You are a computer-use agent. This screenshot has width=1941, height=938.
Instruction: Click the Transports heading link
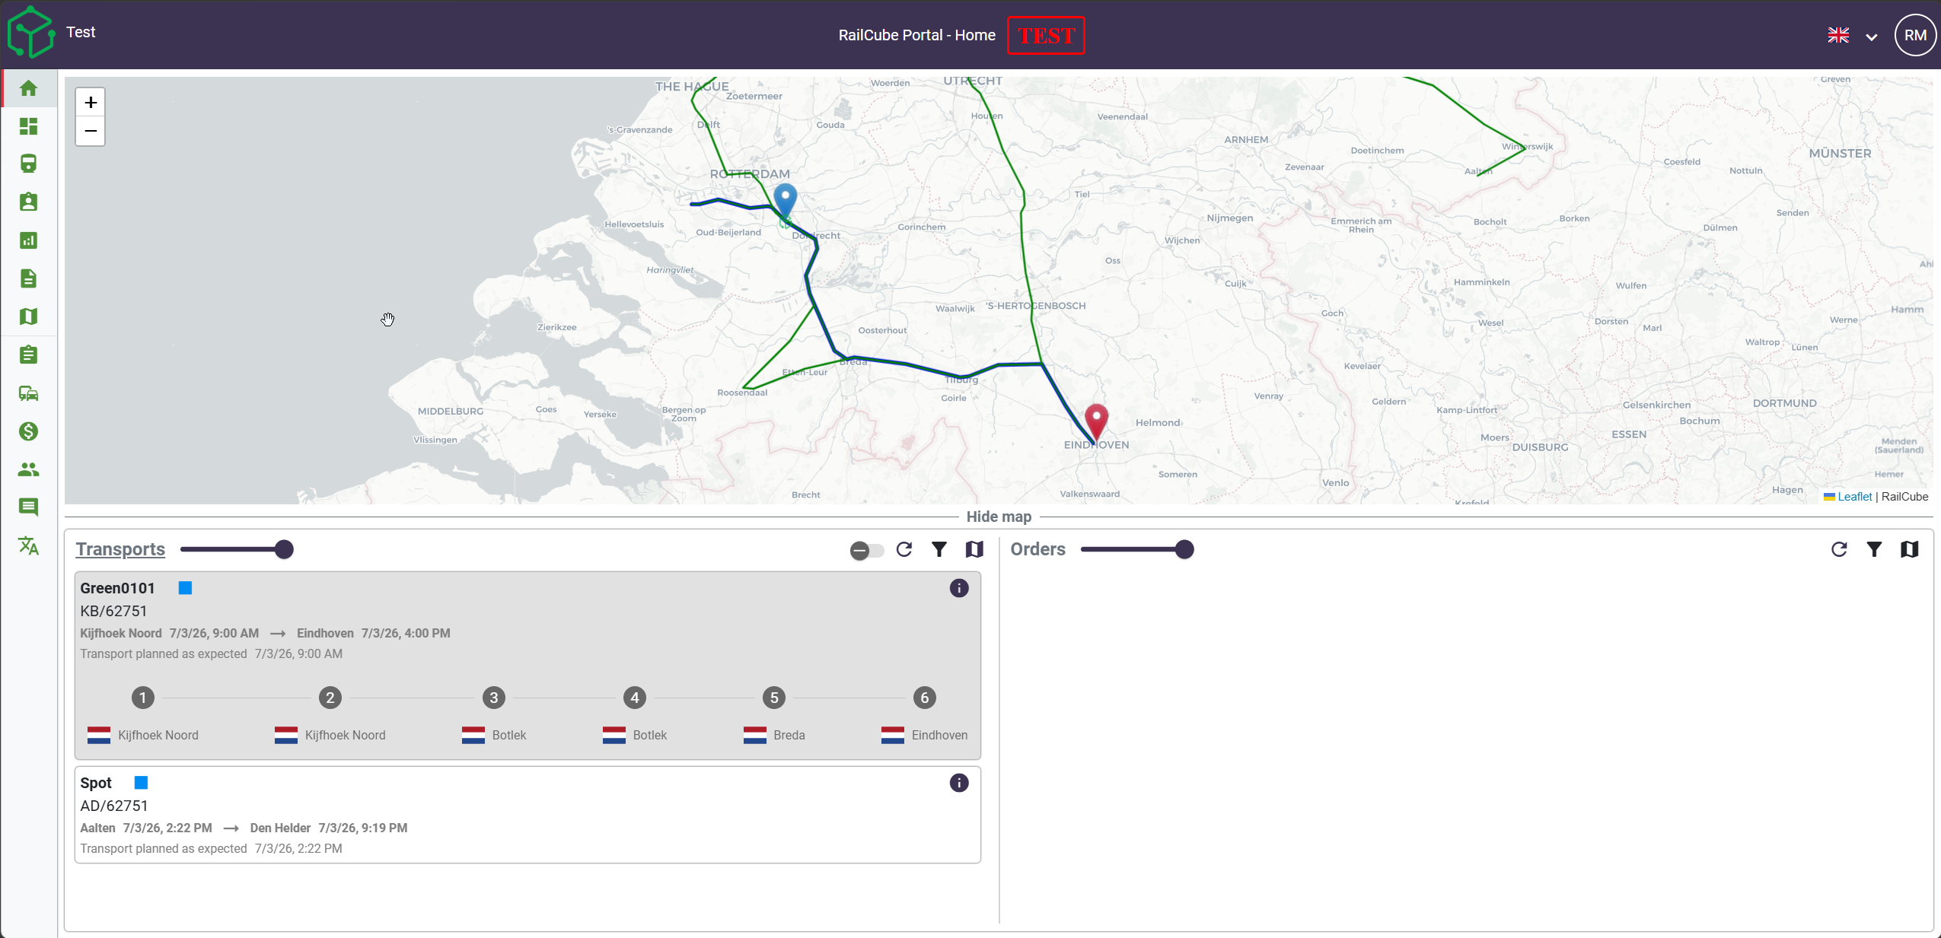tap(120, 549)
